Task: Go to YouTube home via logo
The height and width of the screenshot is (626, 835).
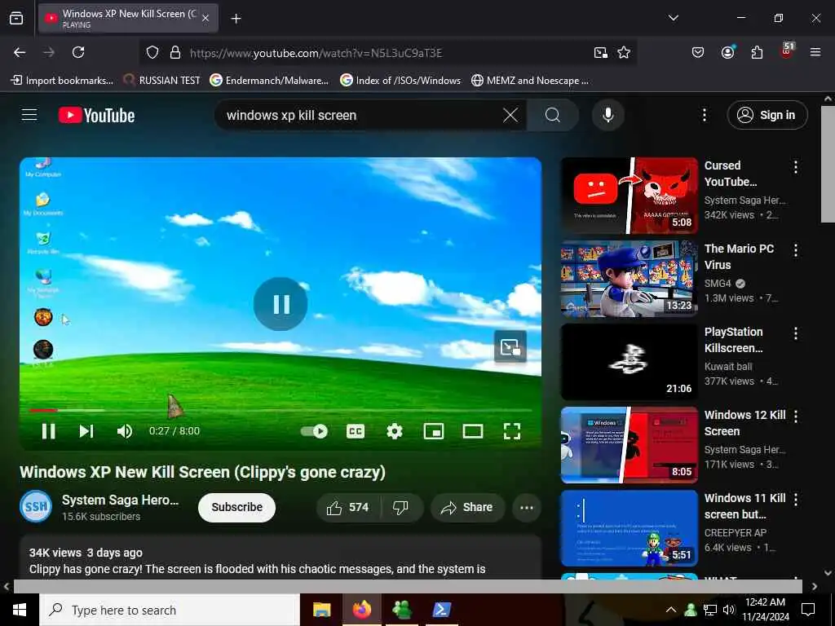Action: pyautogui.click(x=96, y=116)
